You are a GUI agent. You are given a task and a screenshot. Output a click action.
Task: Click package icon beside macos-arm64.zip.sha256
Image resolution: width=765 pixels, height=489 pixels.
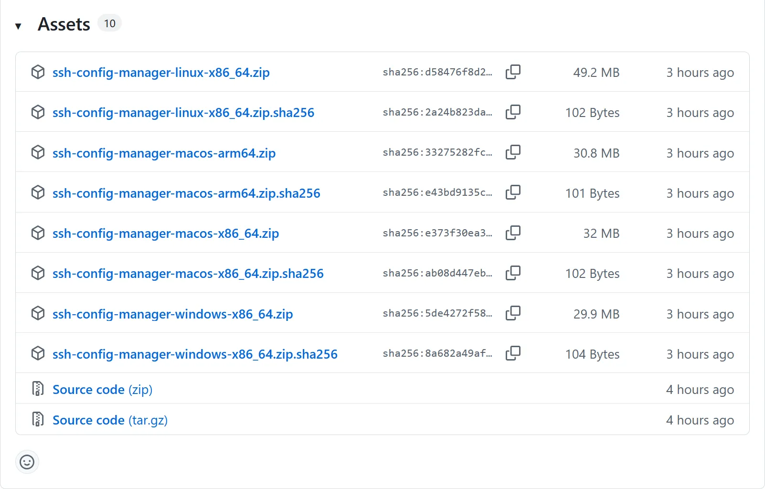pyautogui.click(x=38, y=192)
